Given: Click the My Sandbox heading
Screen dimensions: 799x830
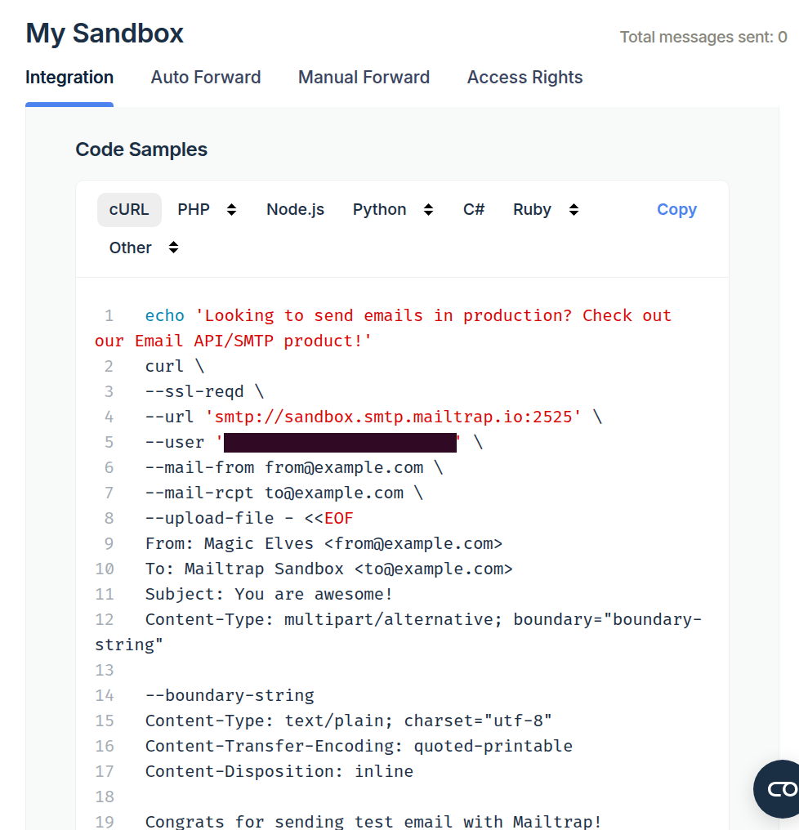Looking at the screenshot, I should 105,33.
